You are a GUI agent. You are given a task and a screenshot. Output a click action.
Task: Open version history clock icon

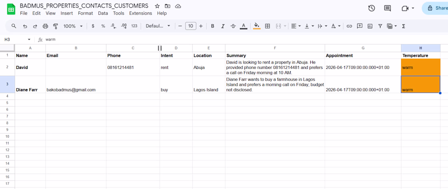coord(371,8)
